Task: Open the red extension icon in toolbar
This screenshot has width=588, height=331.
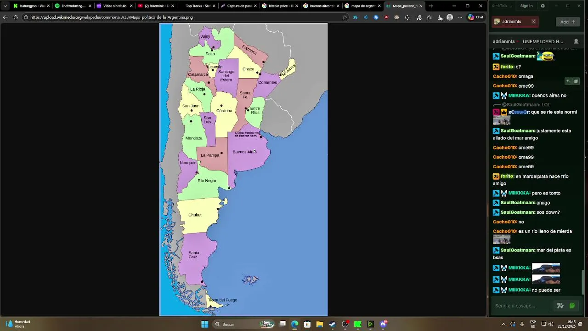Action: click(386, 17)
